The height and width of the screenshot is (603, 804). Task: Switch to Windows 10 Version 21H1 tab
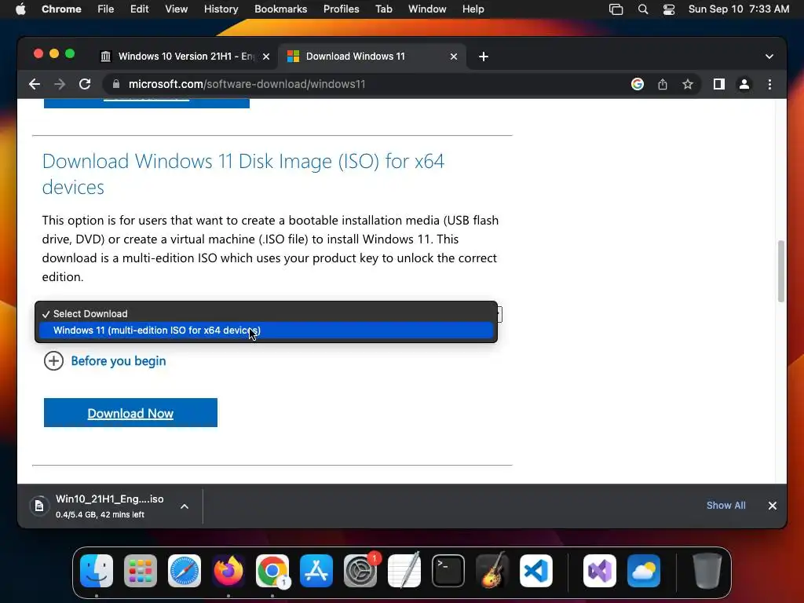tap(185, 57)
